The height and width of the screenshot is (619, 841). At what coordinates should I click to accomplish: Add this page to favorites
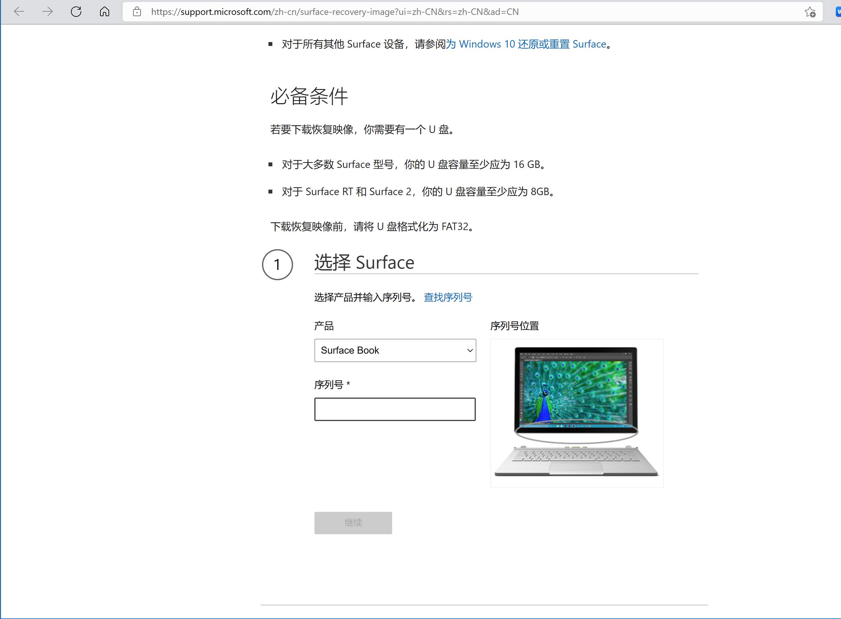[810, 12]
